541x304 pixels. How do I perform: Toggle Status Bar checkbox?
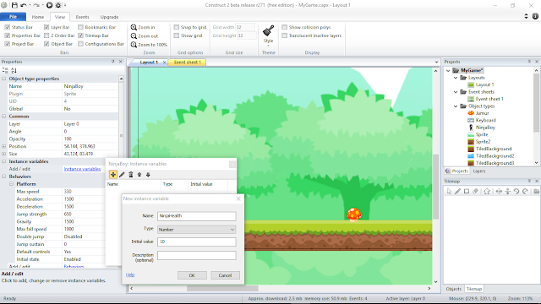pyautogui.click(x=8, y=27)
